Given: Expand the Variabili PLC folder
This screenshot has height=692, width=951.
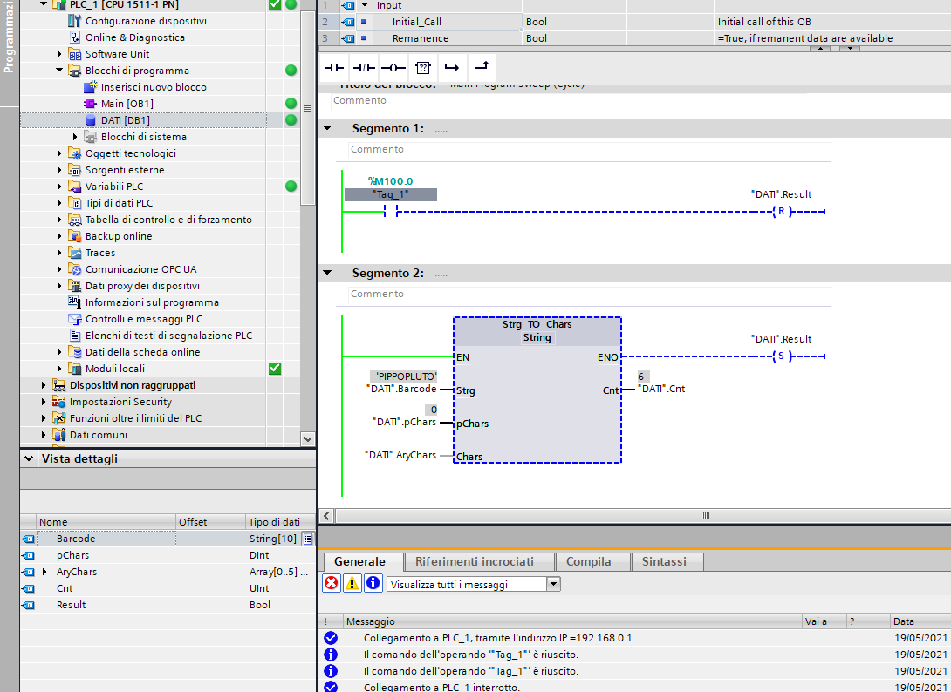Looking at the screenshot, I should 59,187.
